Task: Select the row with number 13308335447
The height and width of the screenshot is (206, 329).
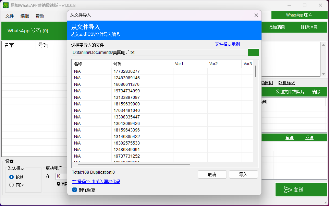Action: 162,117
